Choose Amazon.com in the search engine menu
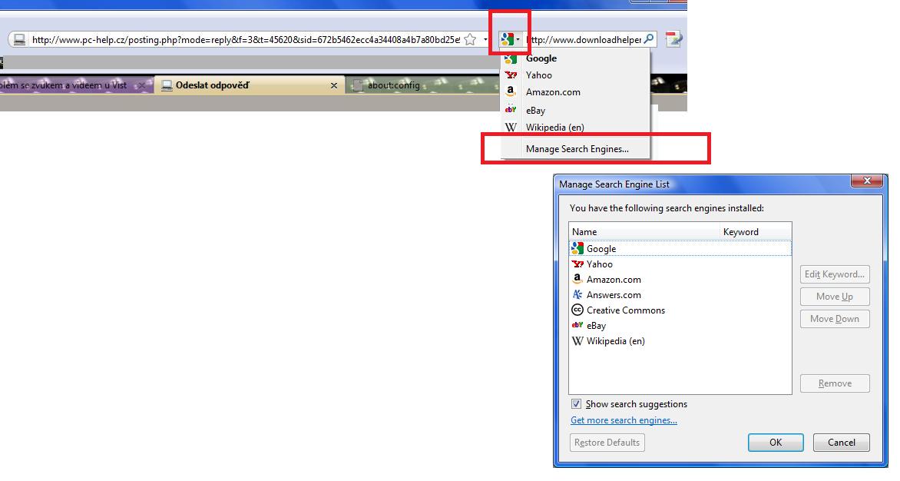 click(576, 92)
